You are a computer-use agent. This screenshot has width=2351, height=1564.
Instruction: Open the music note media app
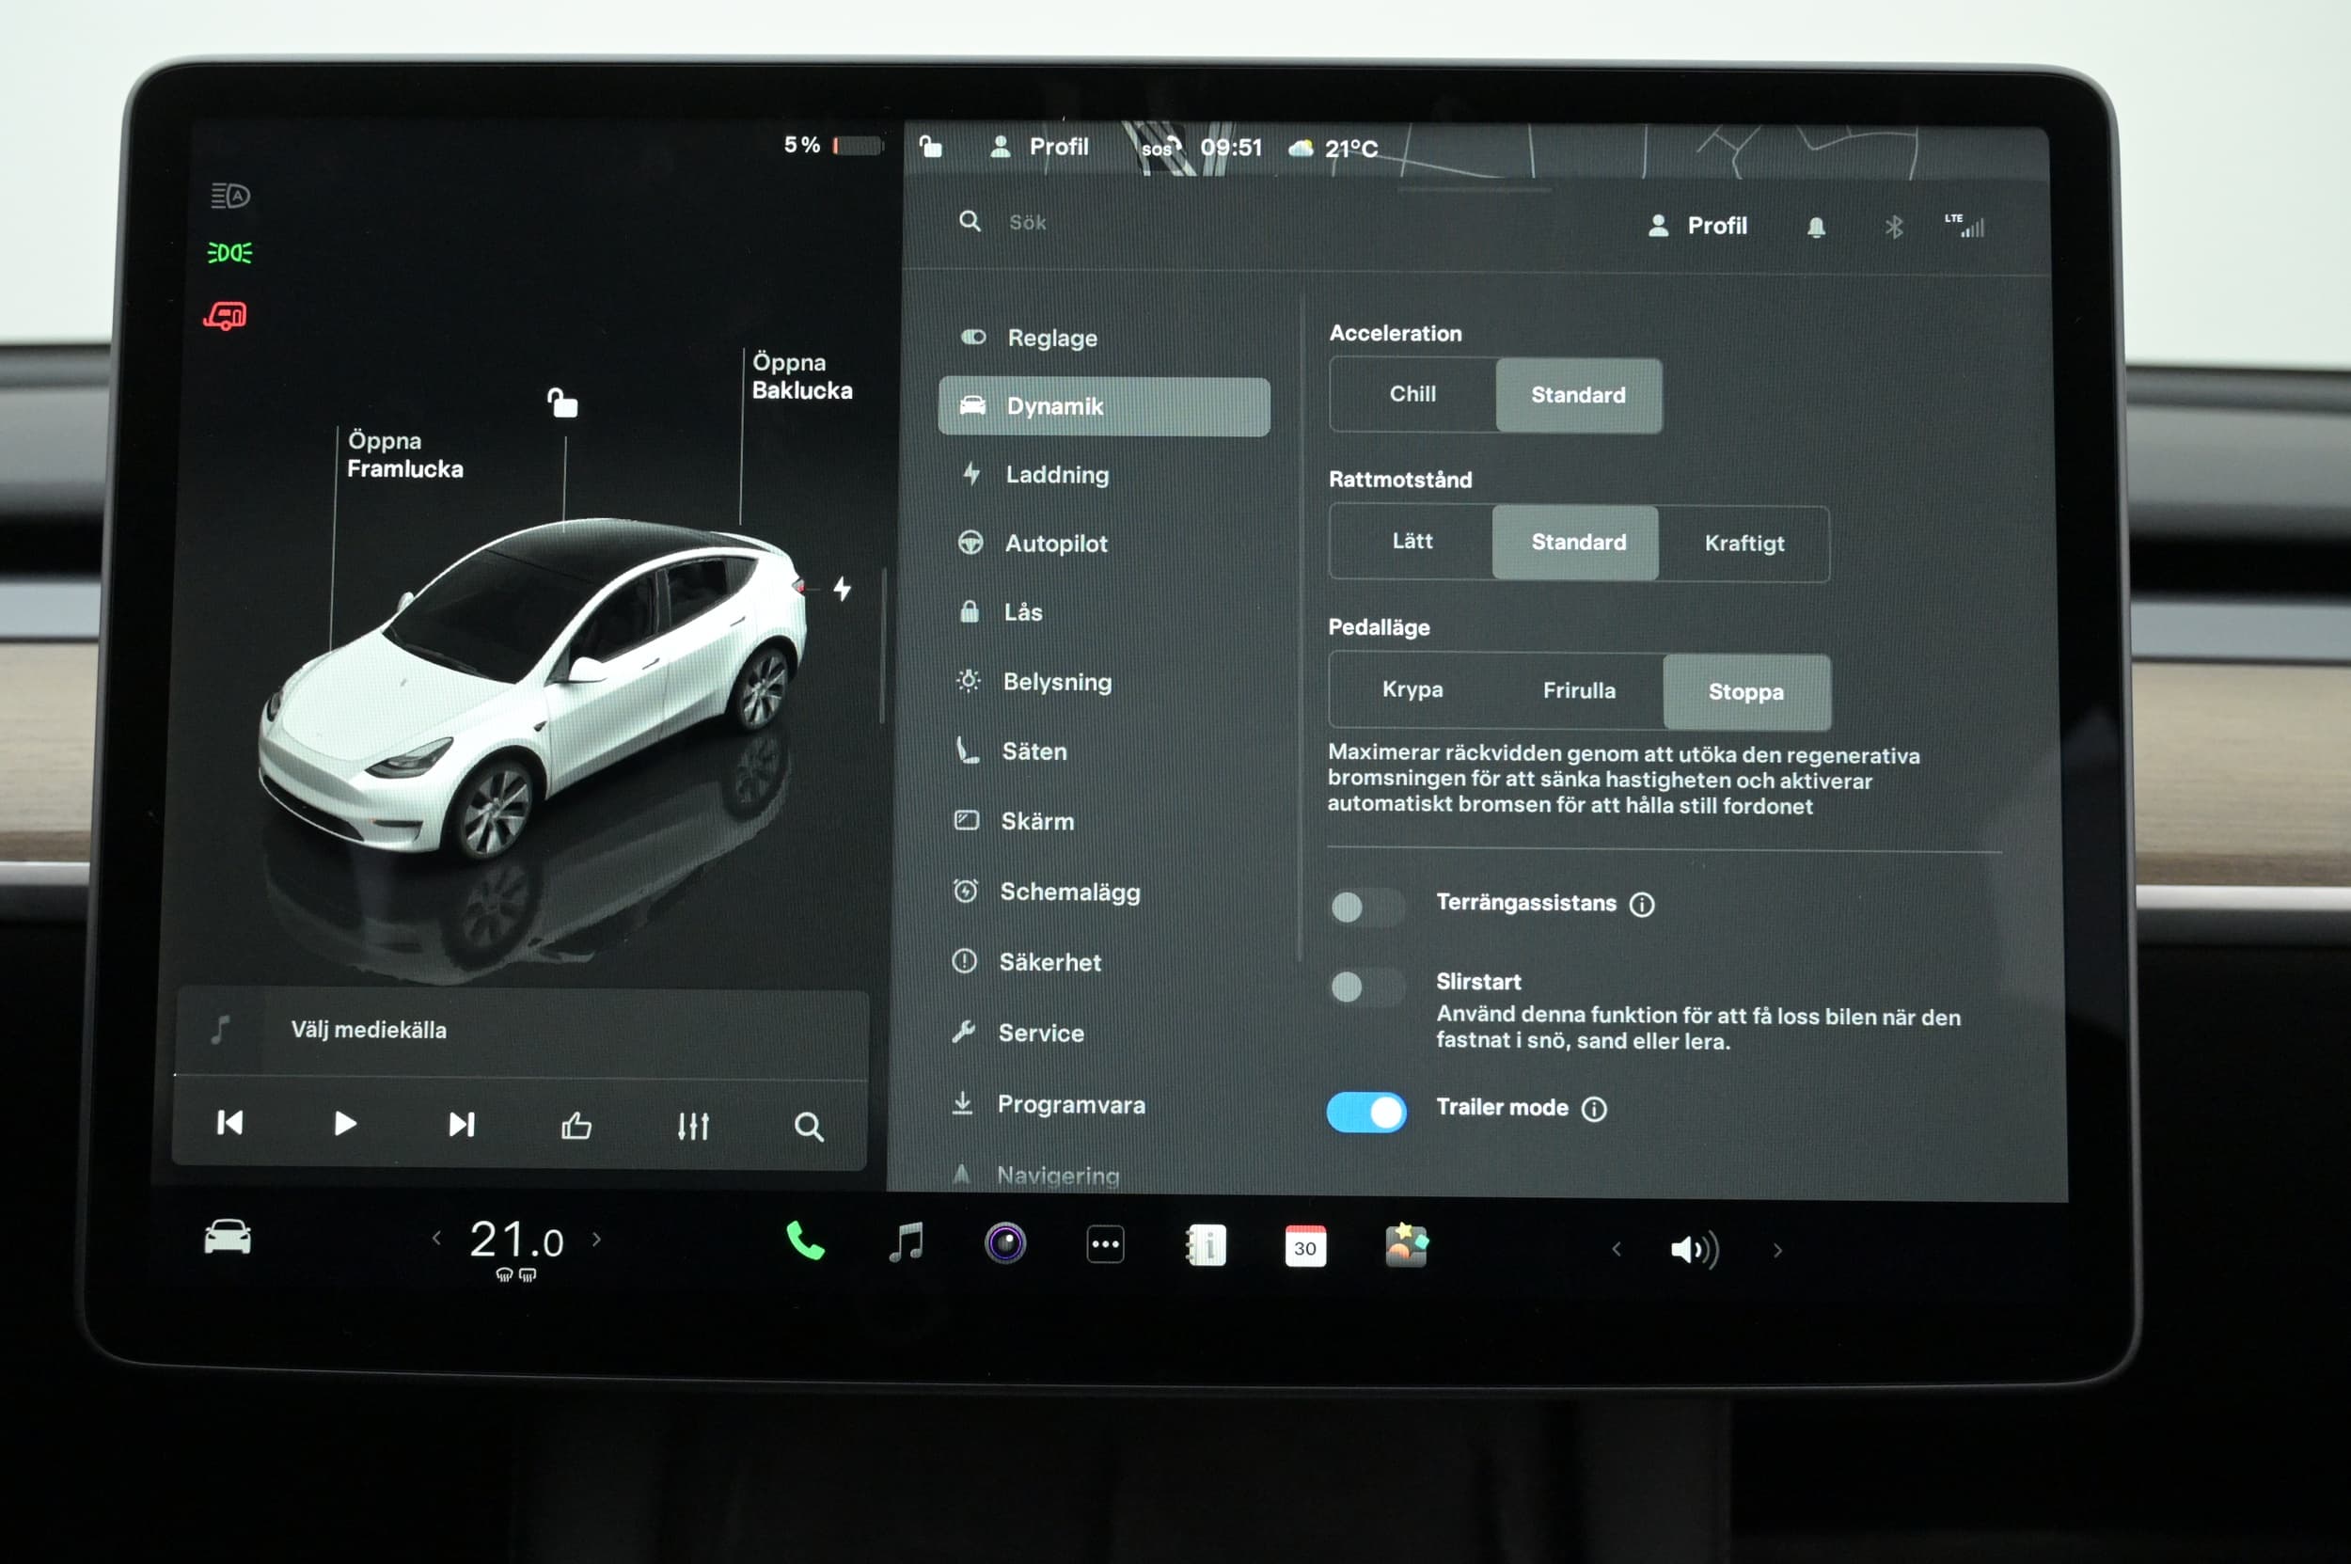tap(906, 1242)
